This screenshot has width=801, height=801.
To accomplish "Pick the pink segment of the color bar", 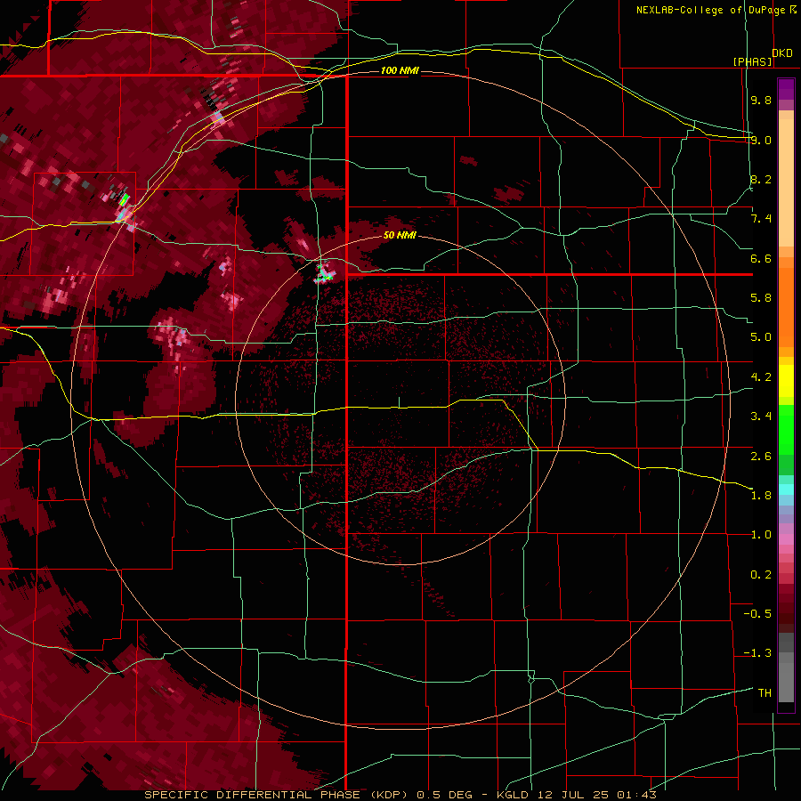I will coord(786,539).
